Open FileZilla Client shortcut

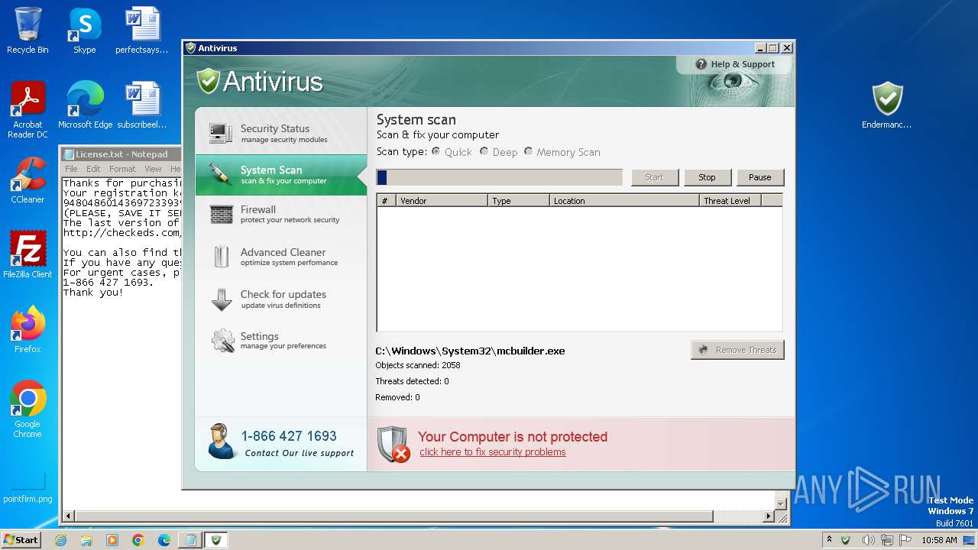(x=28, y=255)
